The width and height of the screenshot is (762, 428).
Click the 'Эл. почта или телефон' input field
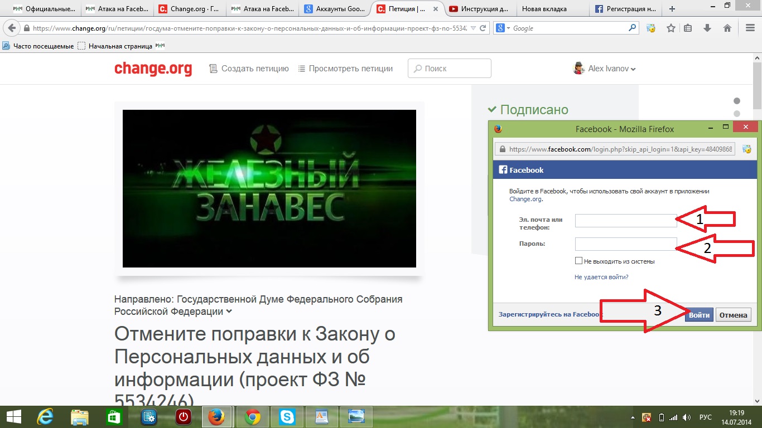626,221
